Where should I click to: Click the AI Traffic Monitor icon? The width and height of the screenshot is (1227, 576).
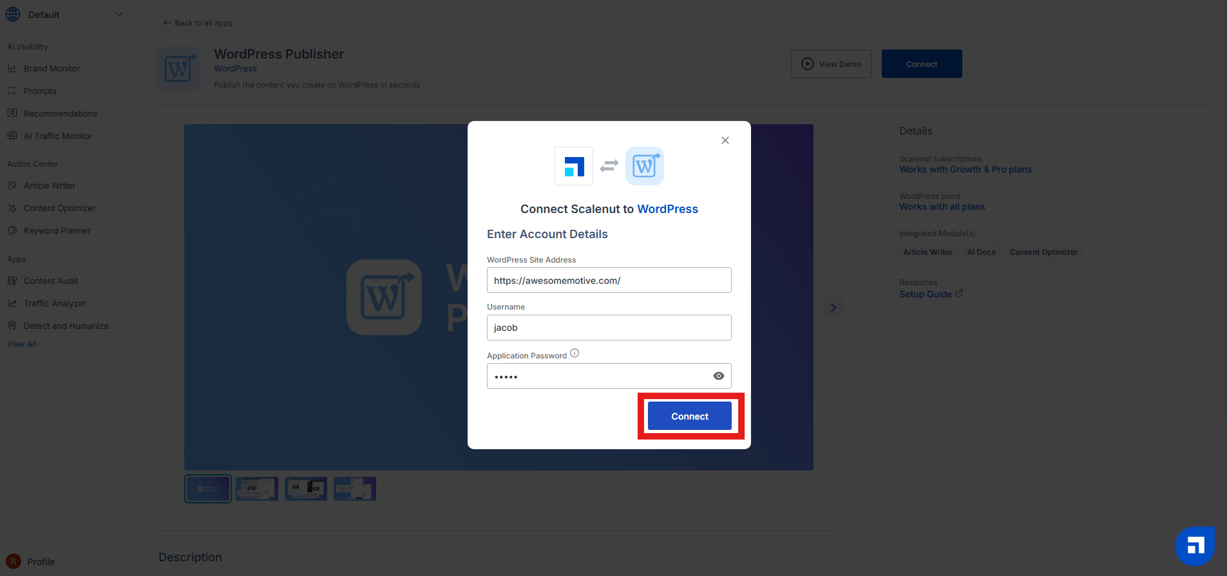[x=12, y=136]
